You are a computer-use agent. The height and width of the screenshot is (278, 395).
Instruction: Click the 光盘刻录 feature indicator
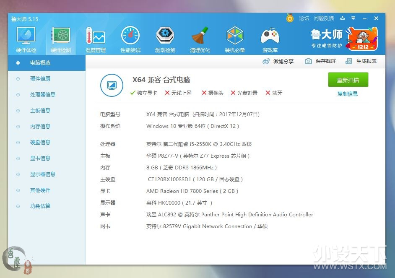[244, 93]
